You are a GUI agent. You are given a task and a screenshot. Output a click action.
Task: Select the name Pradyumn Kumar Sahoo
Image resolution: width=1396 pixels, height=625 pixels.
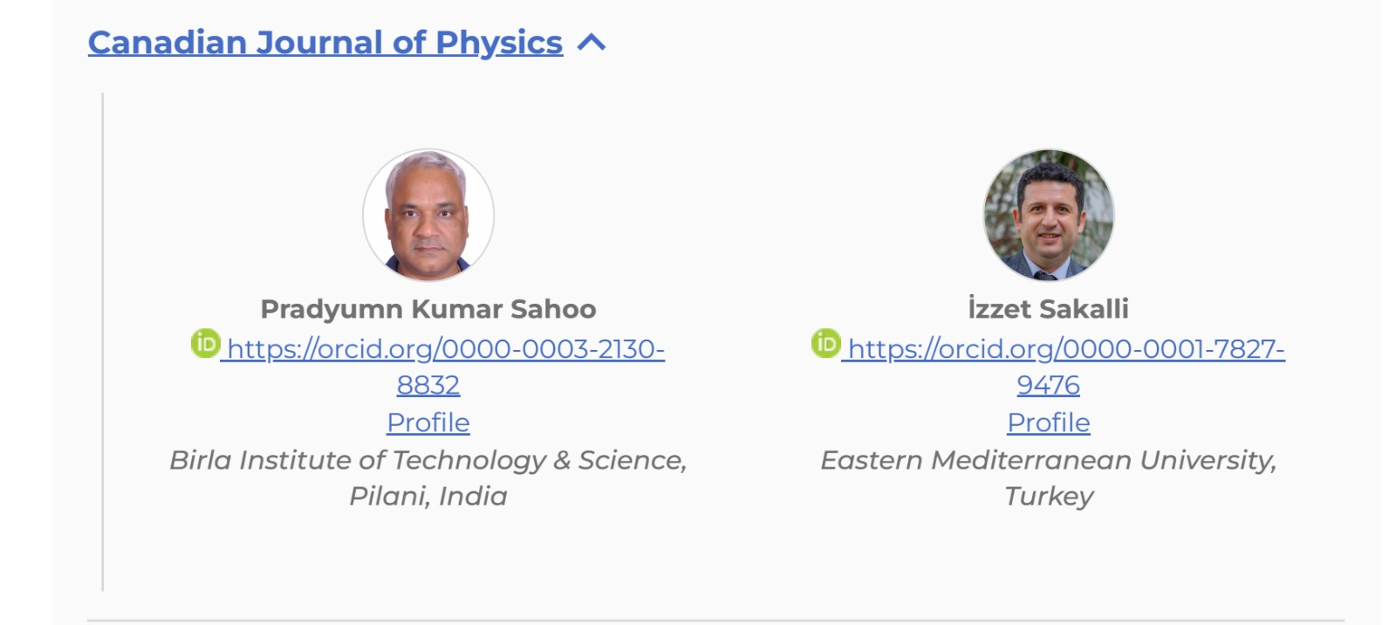tap(428, 309)
